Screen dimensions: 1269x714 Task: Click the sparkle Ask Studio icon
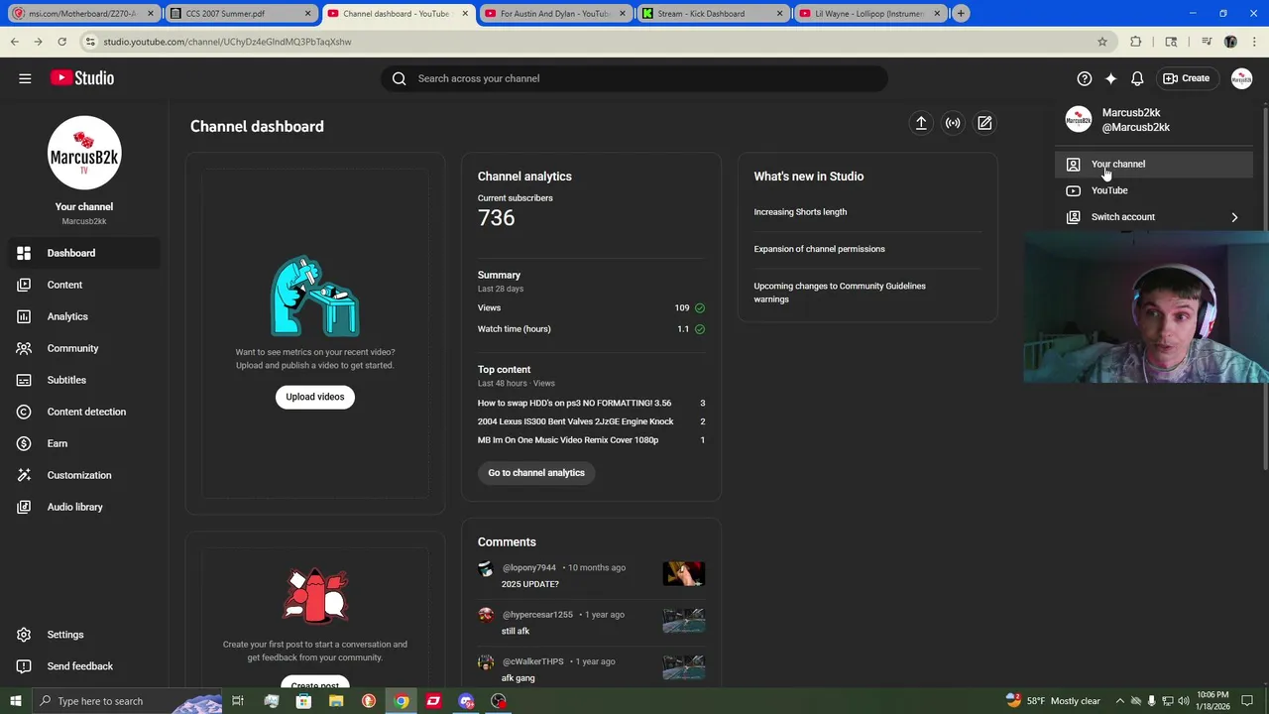1110,78
